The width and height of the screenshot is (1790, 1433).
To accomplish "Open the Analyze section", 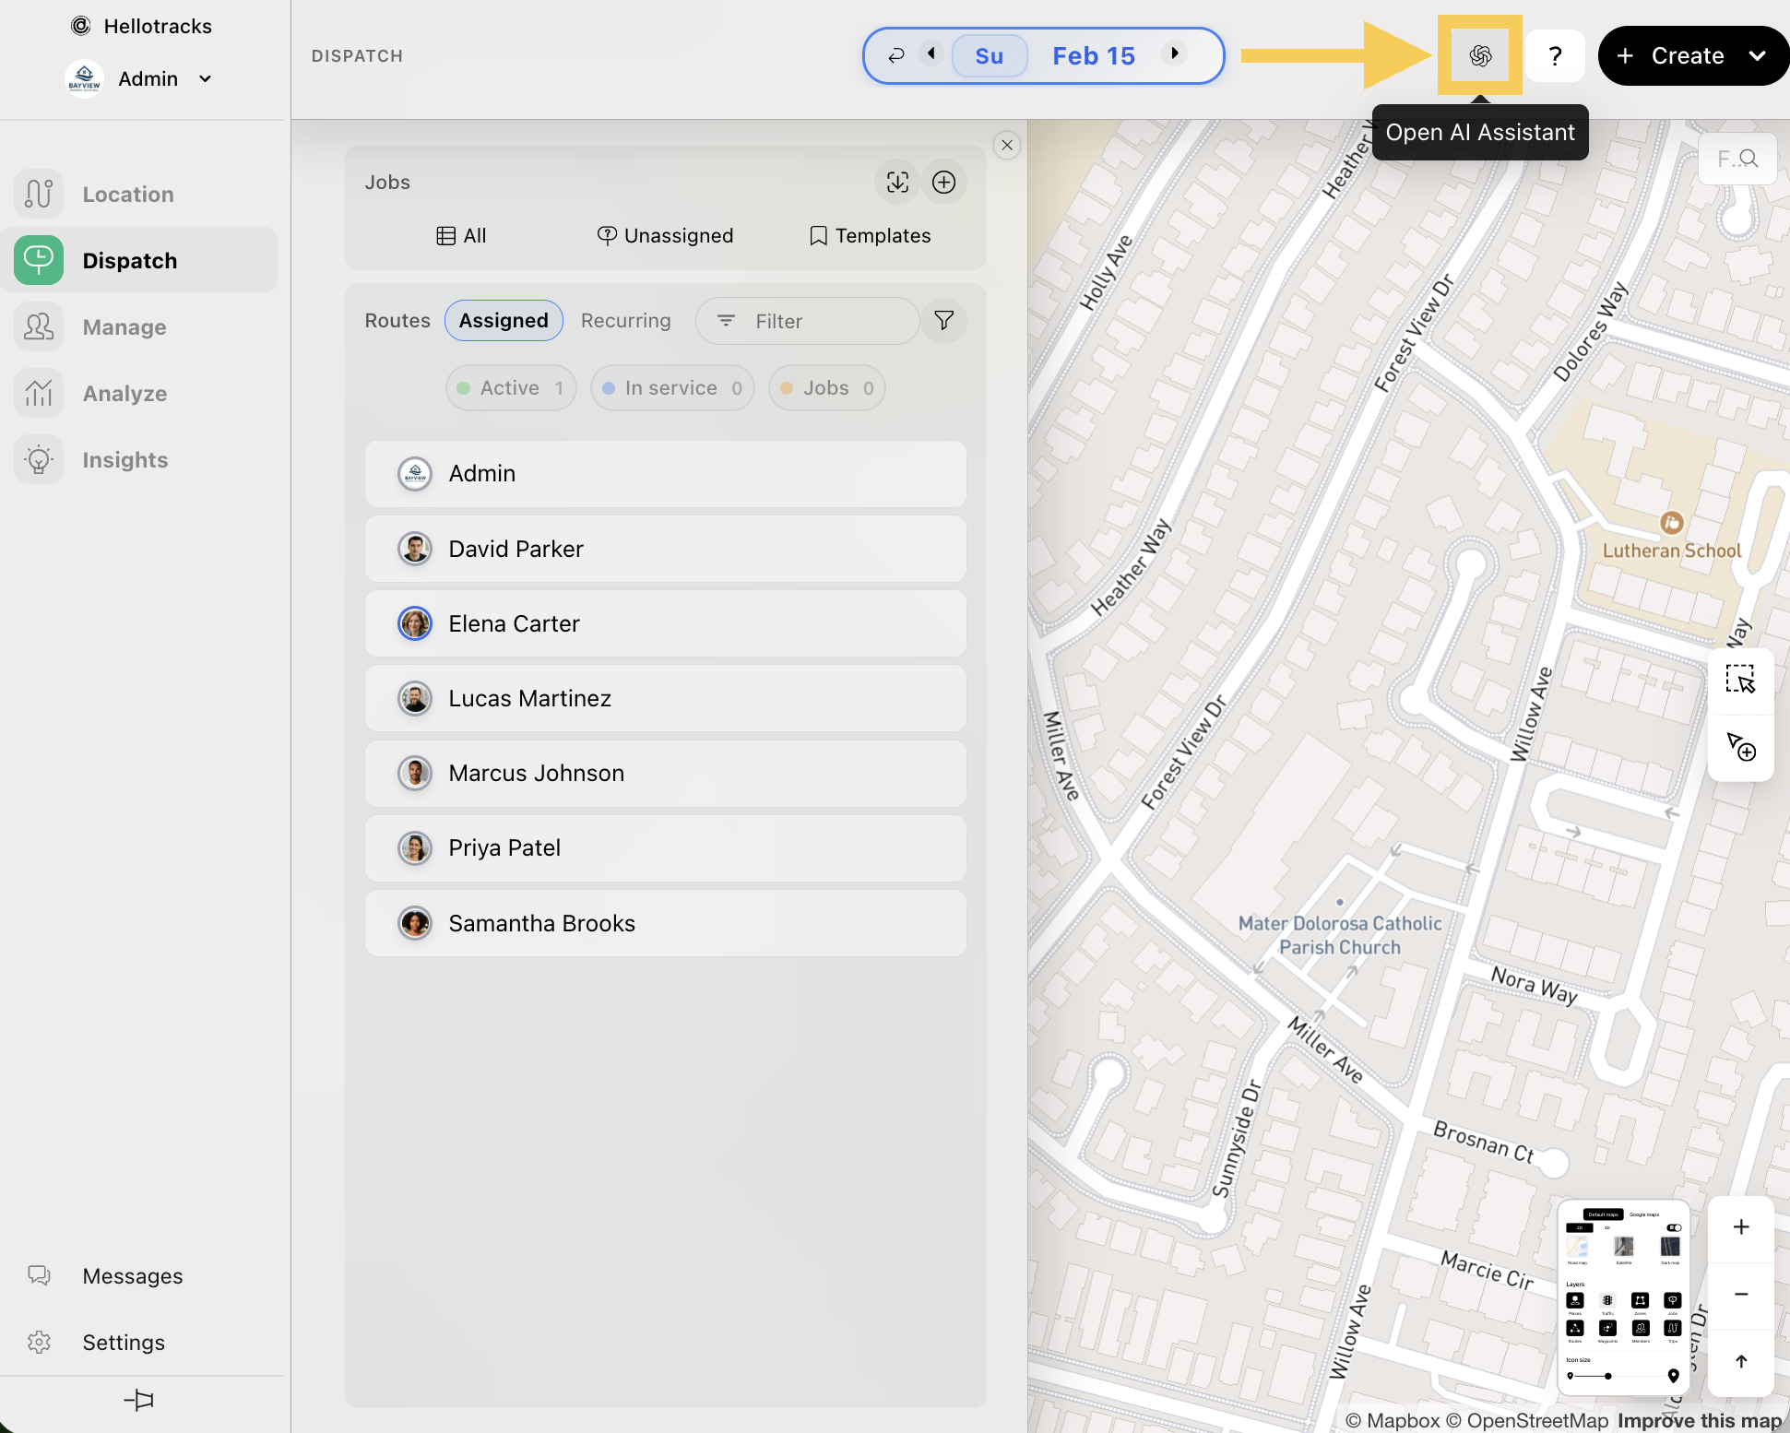I will tap(124, 394).
